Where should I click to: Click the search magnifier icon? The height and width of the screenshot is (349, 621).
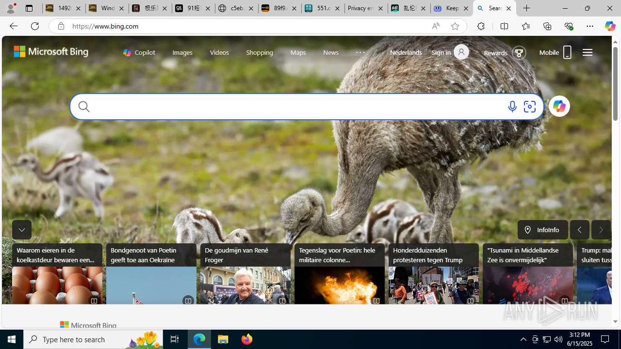pos(83,106)
